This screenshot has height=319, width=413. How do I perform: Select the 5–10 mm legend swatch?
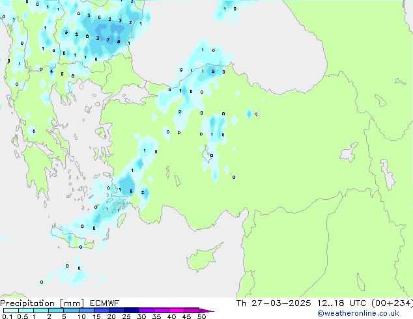71,311
